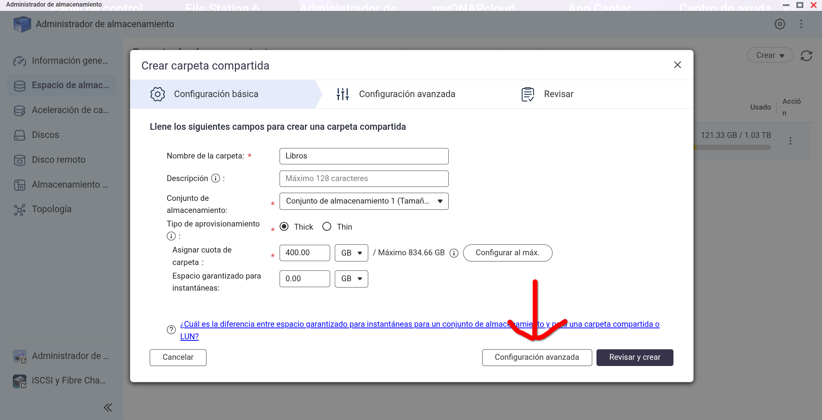Collapse the sidebar with double-chevron icon
The height and width of the screenshot is (420, 822).
pyautogui.click(x=108, y=407)
